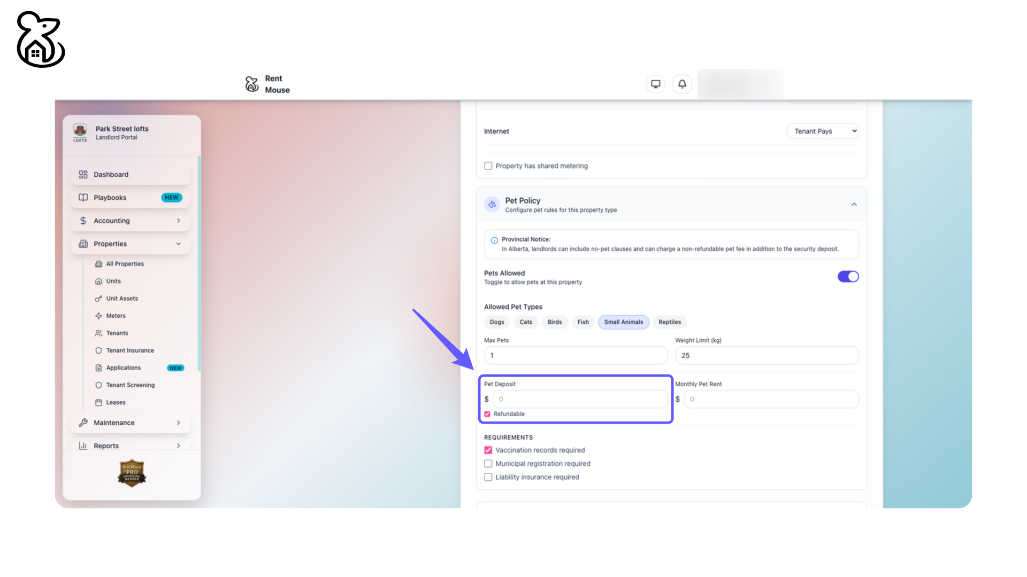Select the Dogs pet type chip

496,322
